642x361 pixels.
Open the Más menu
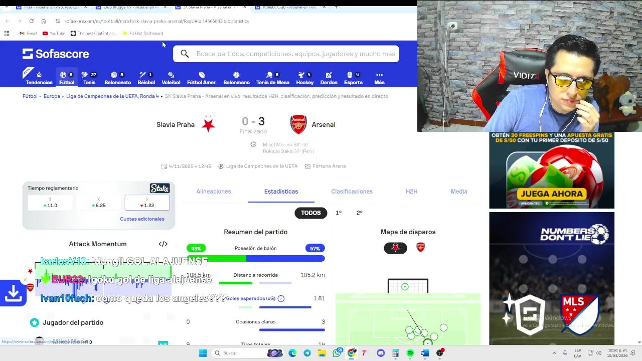tap(379, 77)
